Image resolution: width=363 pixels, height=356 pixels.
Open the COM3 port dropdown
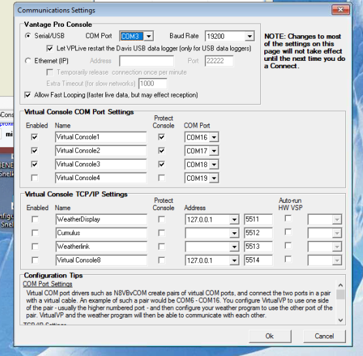point(149,36)
